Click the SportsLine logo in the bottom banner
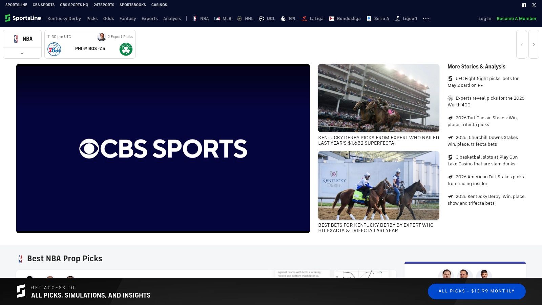The height and width of the screenshot is (305, 542). point(21,291)
